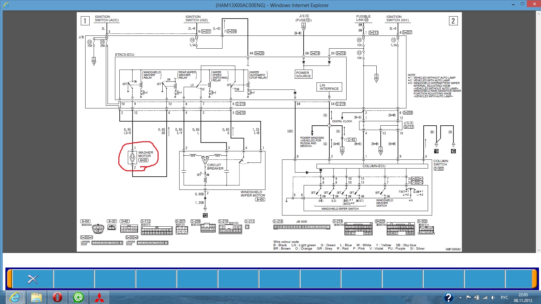The image size is (541, 304).
Task: Click the left orange toolbar end handle
Action: tap(9, 279)
